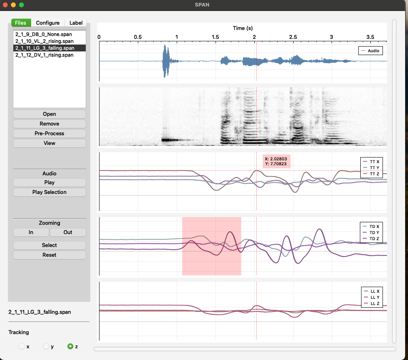Viewport: 408px width, 360px height.
Task: Click the TD X legend entry
Action: point(371,227)
